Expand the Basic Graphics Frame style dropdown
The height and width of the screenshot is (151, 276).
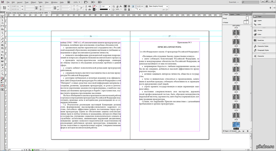click(x=167, y=6)
